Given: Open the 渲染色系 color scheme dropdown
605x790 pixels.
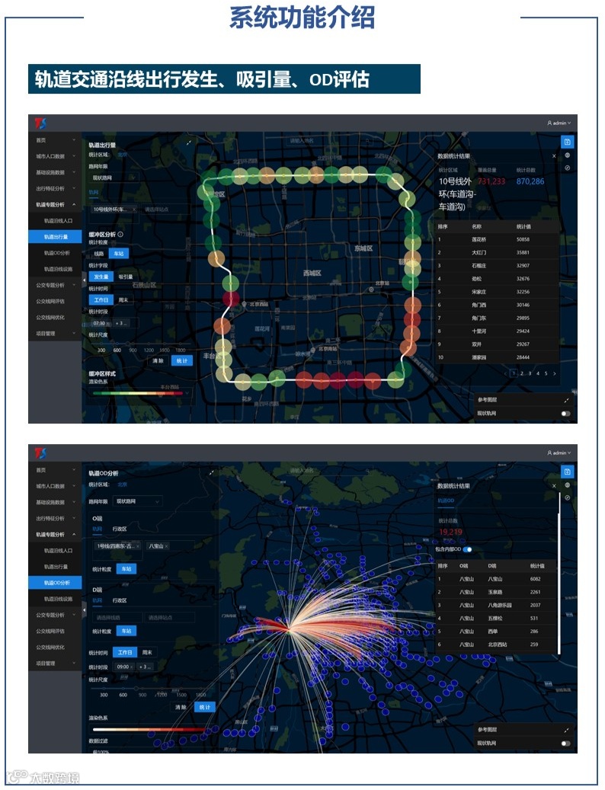Looking at the screenshot, I should click(140, 393).
